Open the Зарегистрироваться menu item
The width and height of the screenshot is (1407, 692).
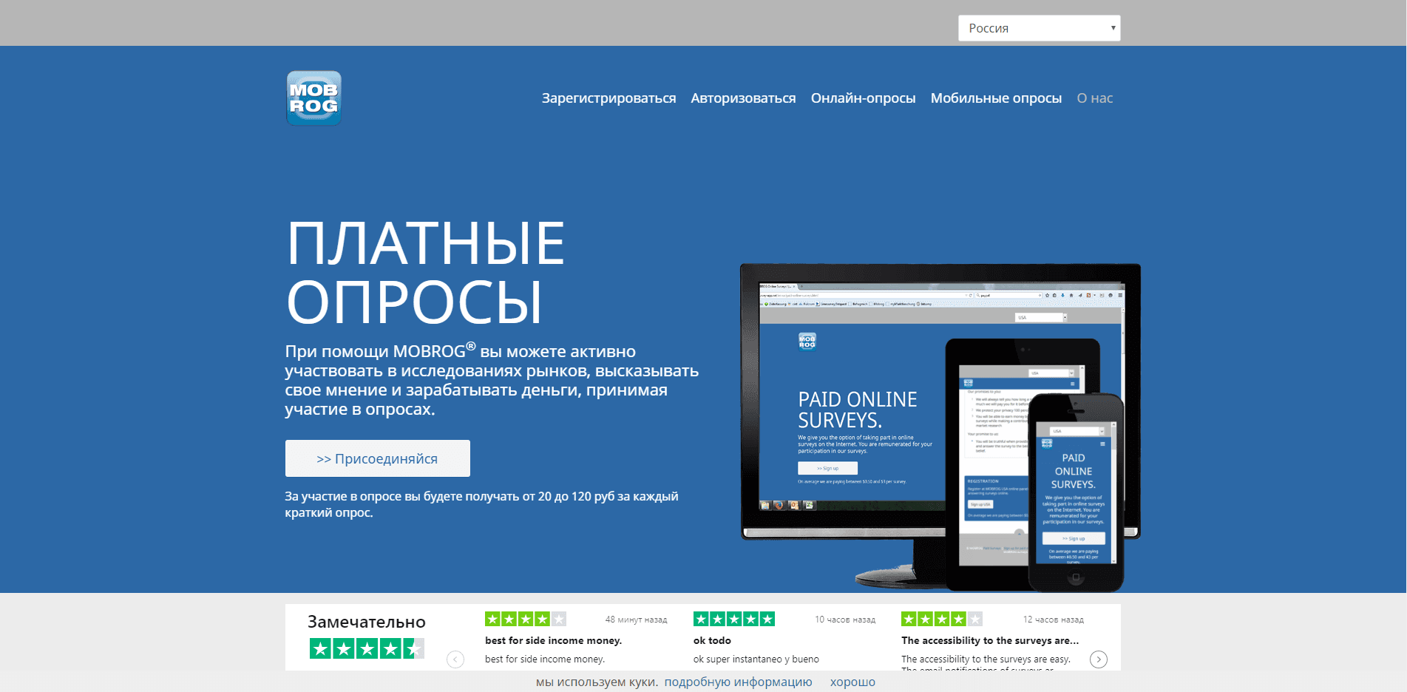click(x=608, y=98)
